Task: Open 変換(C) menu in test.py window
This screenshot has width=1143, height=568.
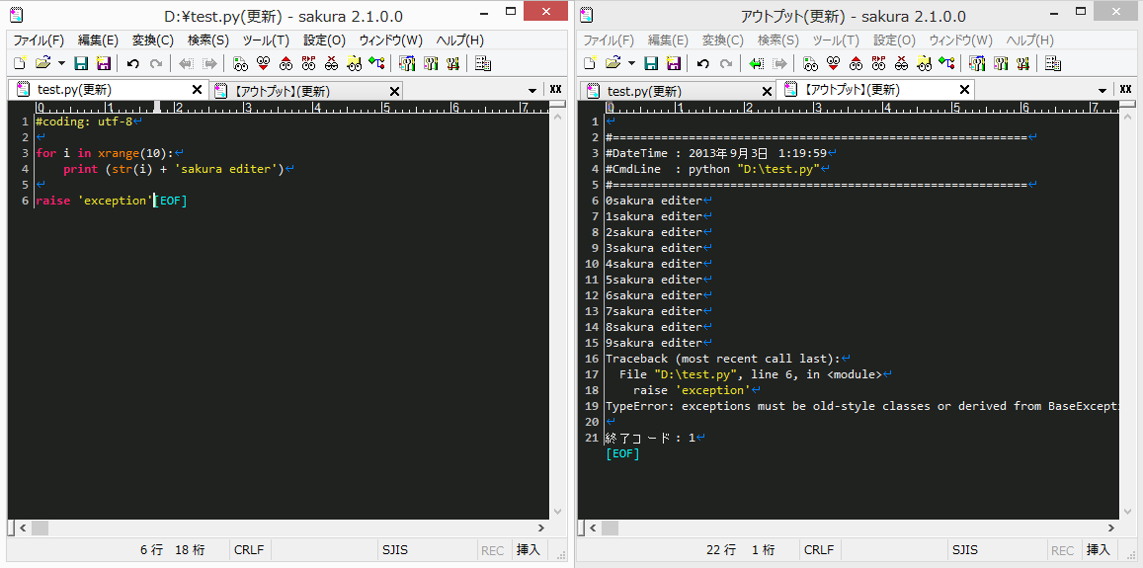Action: pyautogui.click(x=153, y=41)
